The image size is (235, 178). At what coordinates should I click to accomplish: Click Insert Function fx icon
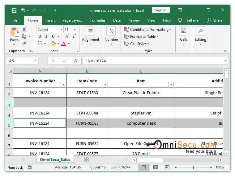coord(76,61)
